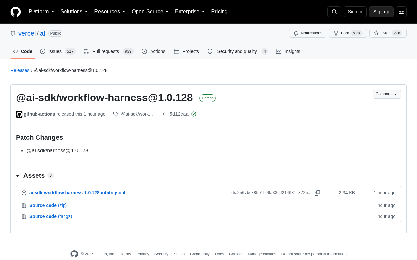Switch to the Pull requests tab

pyautogui.click(x=108, y=51)
